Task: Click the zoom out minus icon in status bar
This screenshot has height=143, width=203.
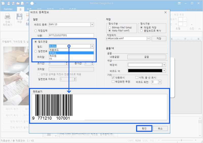Action: 159,140
